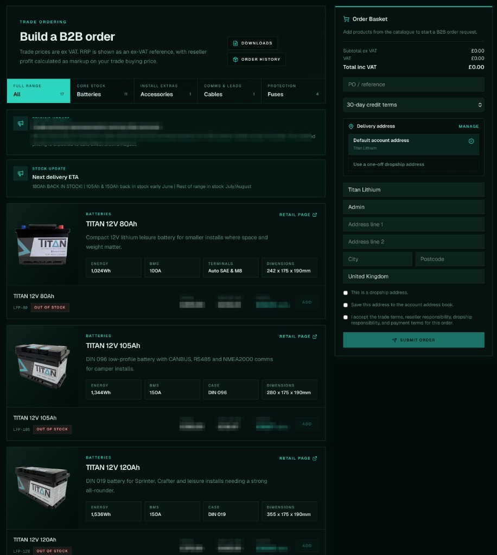The image size is (497, 555).
Task: Click the TITAN 12V 80Ah battery image
Action: click(42, 244)
